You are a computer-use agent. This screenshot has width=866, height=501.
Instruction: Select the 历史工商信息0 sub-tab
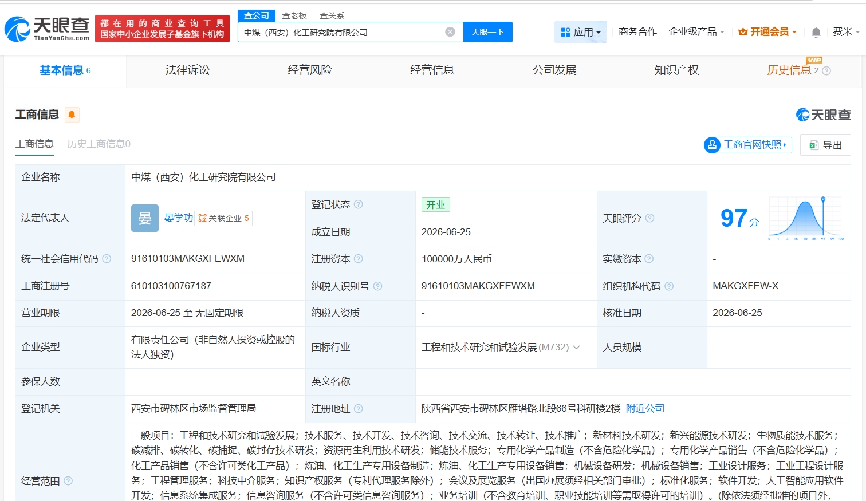pos(99,144)
